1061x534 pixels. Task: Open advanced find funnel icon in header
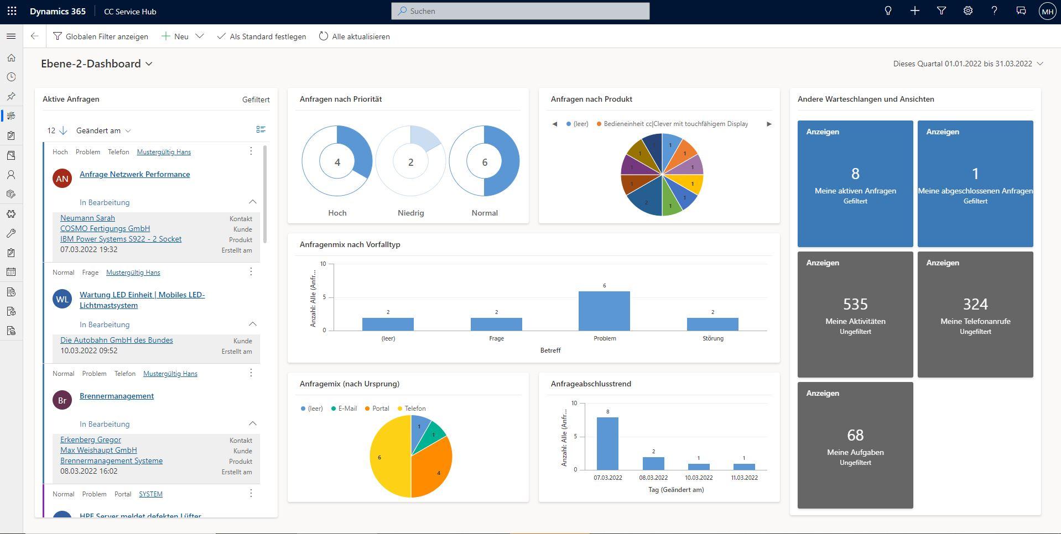tap(941, 11)
